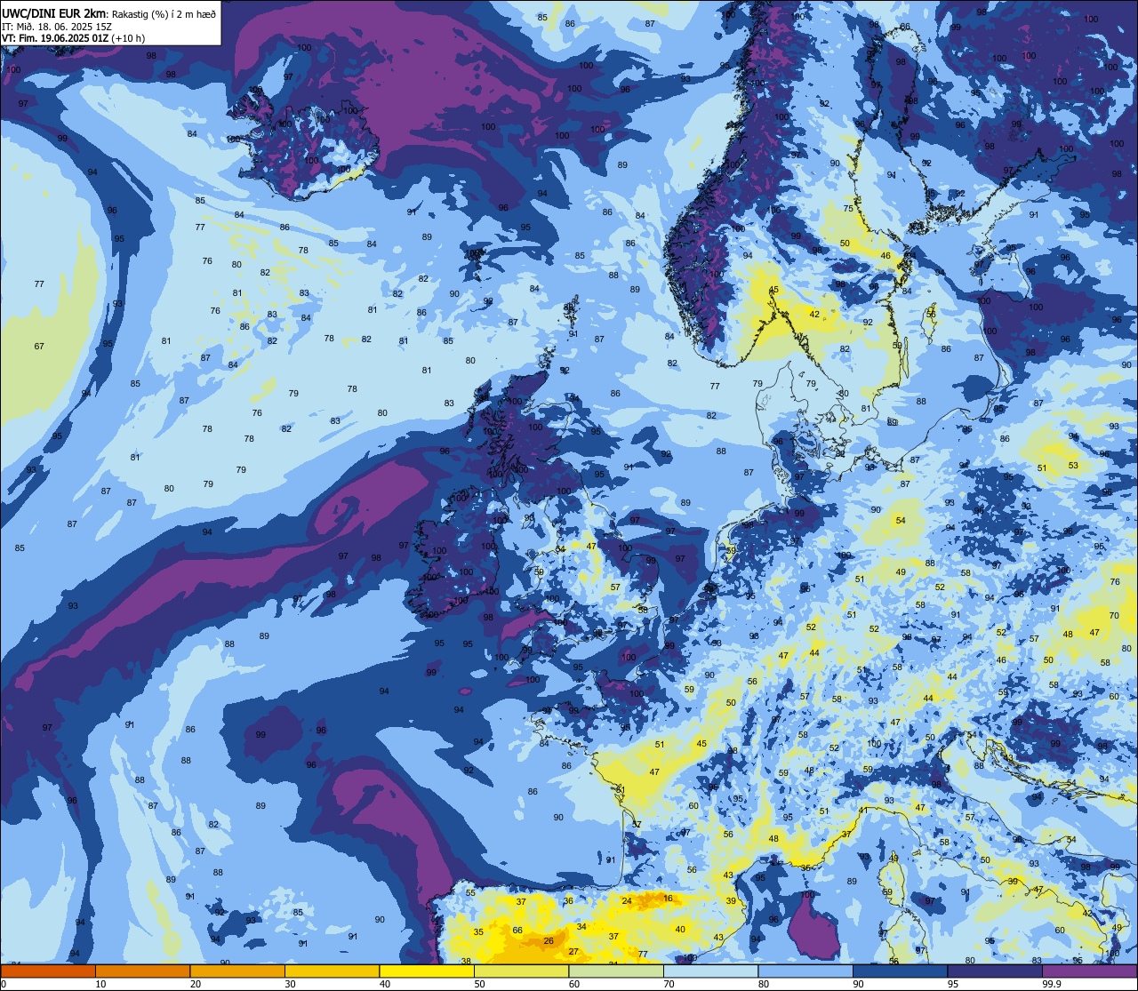Click the amber 30–40 legend swatch
Viewport: 1138px width, 991px height.
[x=332, y=971]
